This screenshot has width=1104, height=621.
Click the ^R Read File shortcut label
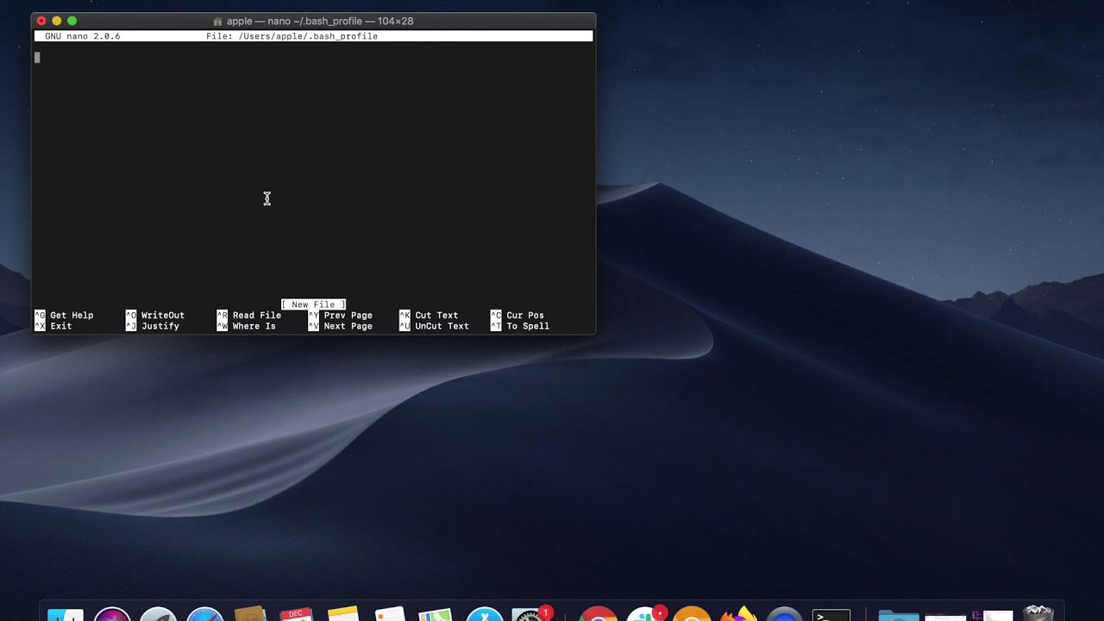[x=249, y=316]
